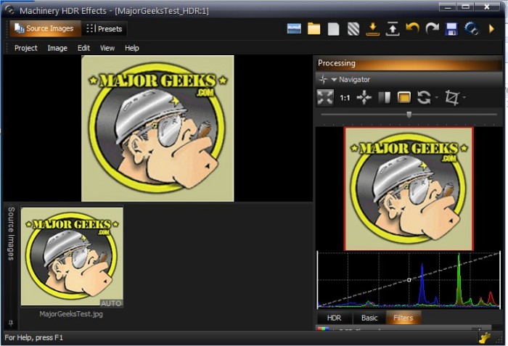This screenshot has width=508, height=346.
Task: Click the redo arrow icon
Action: [x=432, y=29]
